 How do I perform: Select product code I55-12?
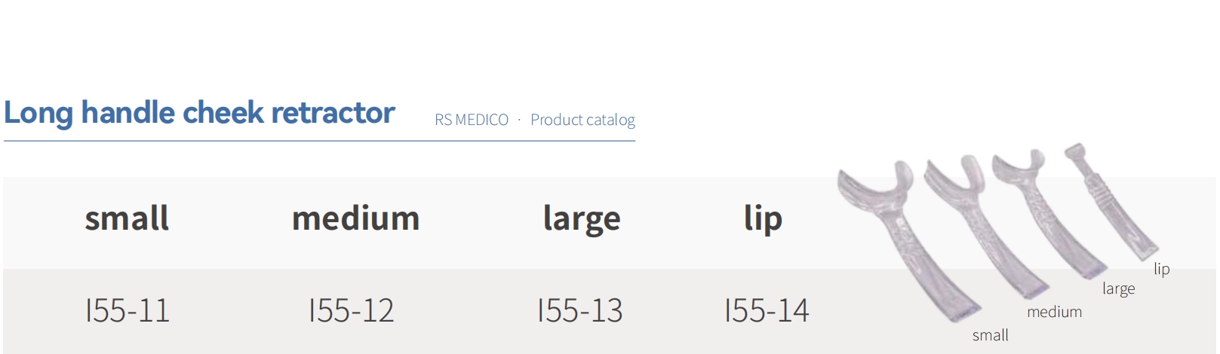pyautogui.click(x=352, y=310)
